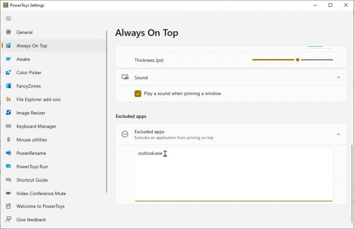354x229 pixels.
Task: Select File Explorer add-ons in sidebar
Action: [38, 99]
